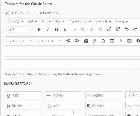Viewport: 140px width, 116px height.
Task: Click the align center icon
Action: pyautogui.click(x=92, y=29)
